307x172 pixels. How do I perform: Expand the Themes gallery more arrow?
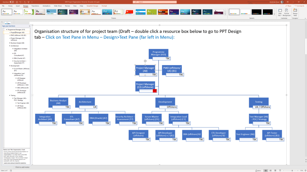coord(225,14)
